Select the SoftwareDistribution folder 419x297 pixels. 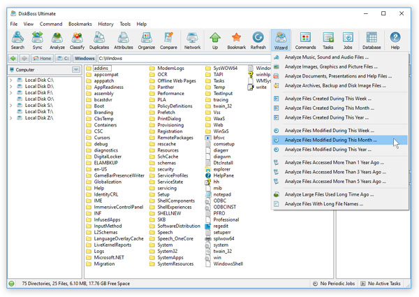175,226
